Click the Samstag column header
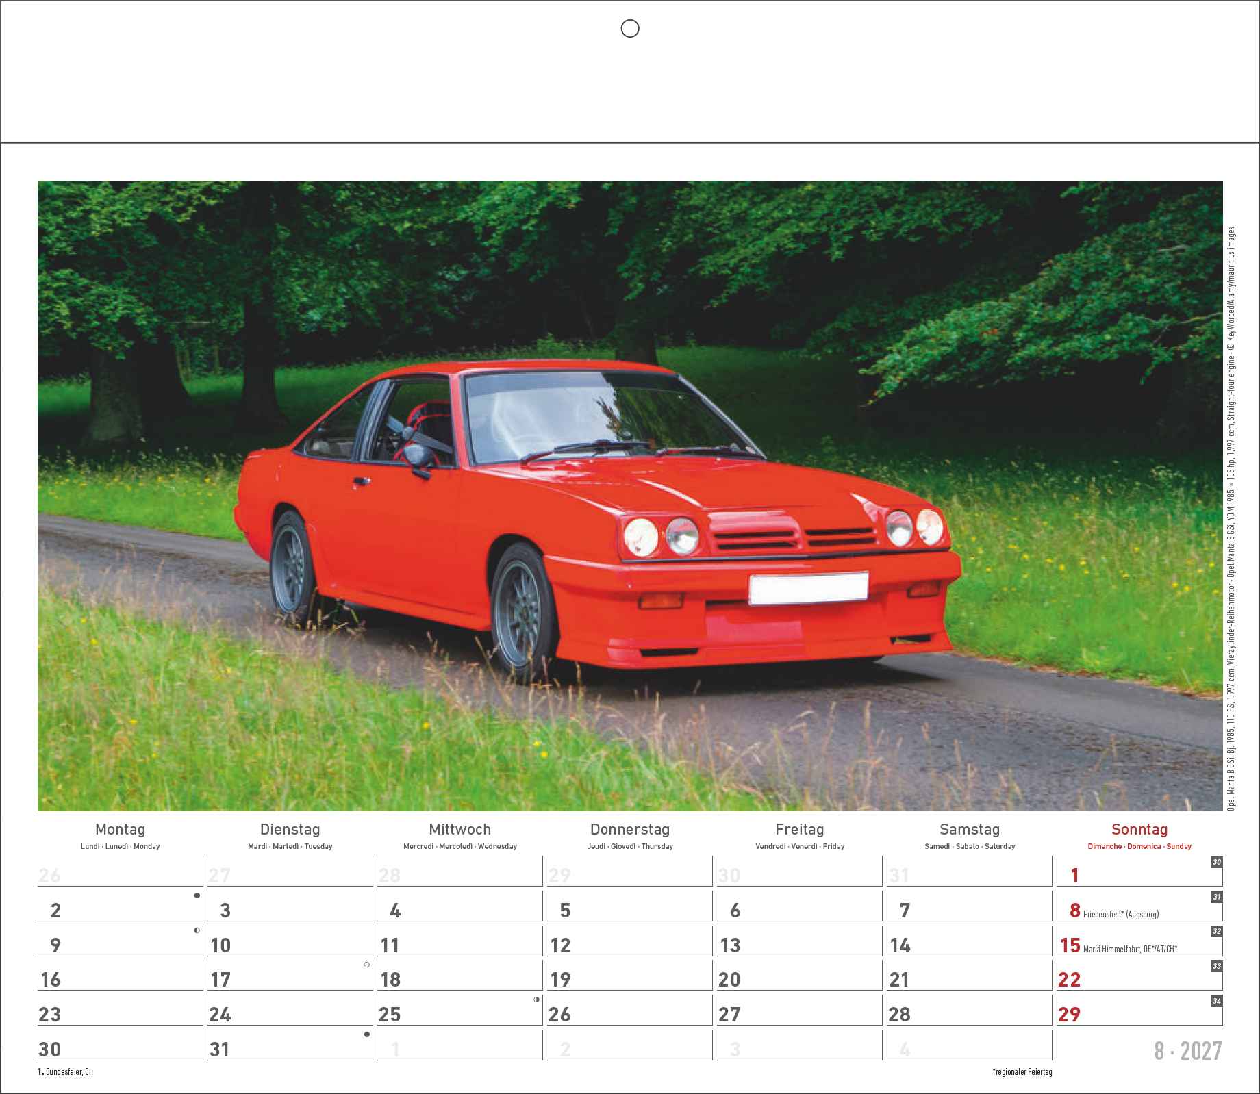Viewport: 1260px width, 1094px height. tap(970, 830)
